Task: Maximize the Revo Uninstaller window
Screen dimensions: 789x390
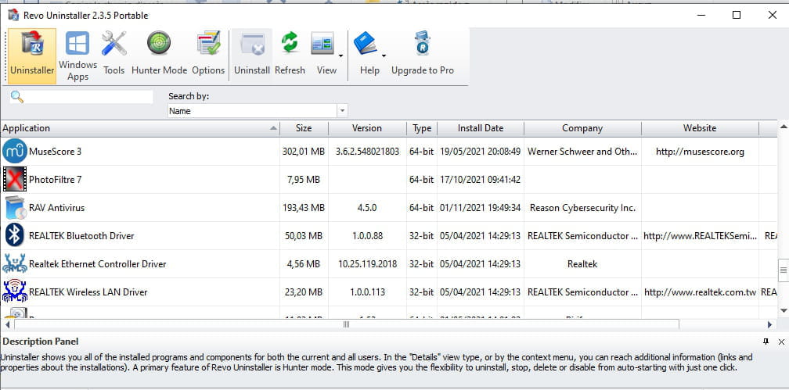Action: pos(737,15)
